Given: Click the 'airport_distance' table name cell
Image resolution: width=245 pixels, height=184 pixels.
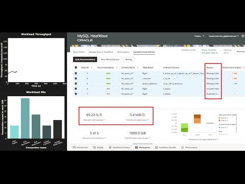Looking at the screenshot, I should [x=150, y=83].
